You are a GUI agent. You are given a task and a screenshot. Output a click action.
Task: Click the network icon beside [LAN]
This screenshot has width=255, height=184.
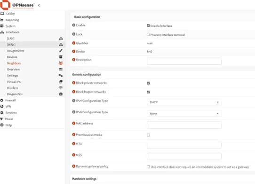pos(61,38)
